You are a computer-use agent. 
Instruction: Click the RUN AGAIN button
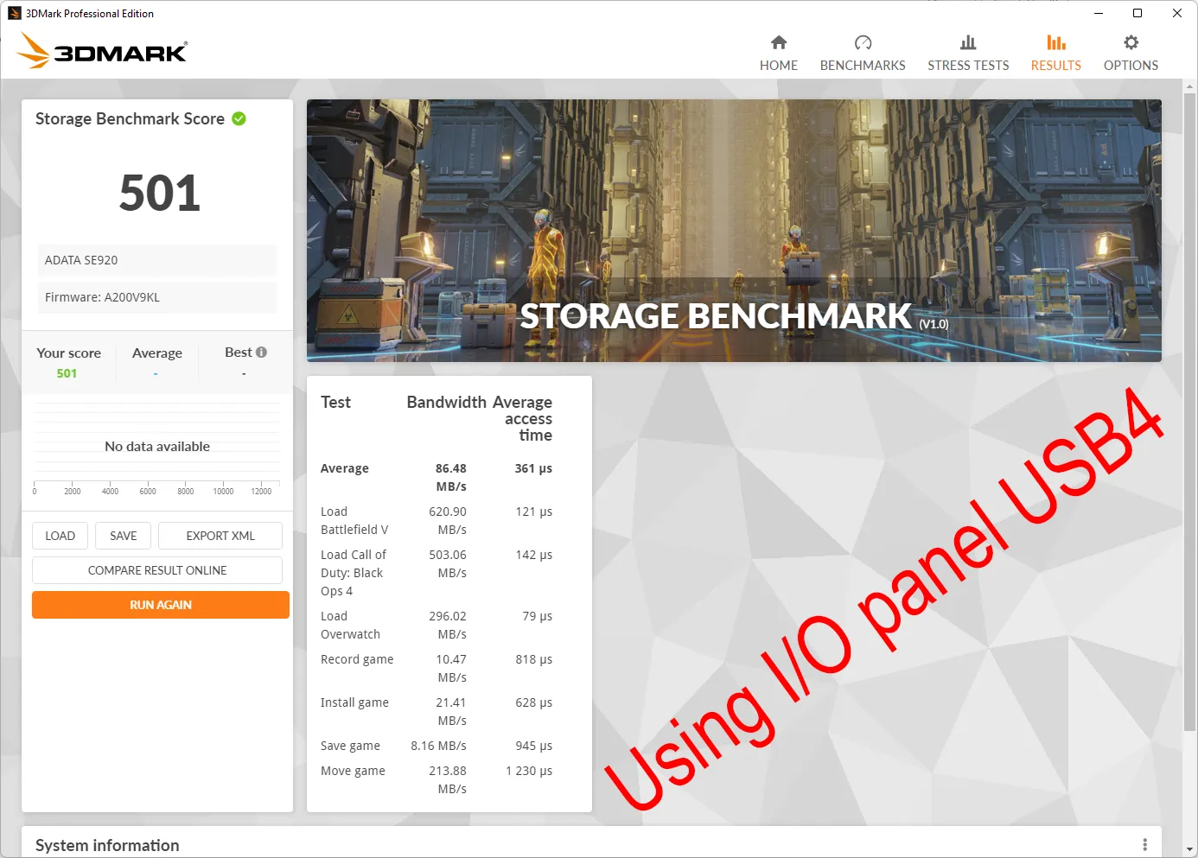pyautogui.click(x=161, y=605)
